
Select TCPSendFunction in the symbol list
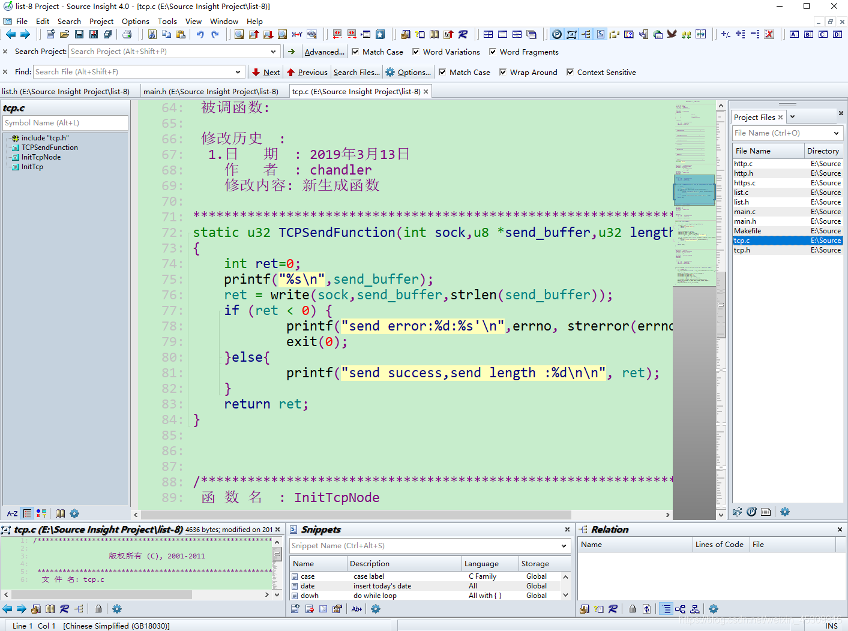pos(50,148)
